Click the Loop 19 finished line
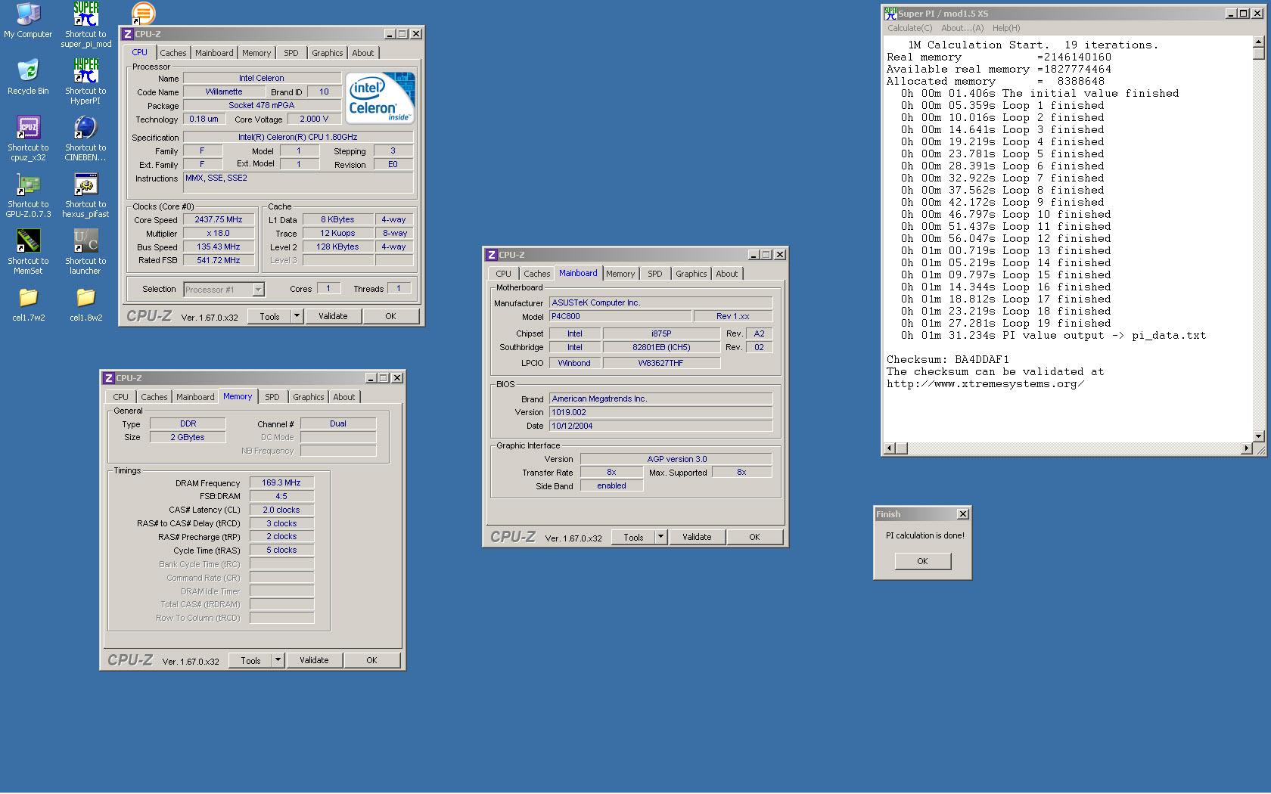The height and width of the screenshot is (794, 1271). 1006,324
